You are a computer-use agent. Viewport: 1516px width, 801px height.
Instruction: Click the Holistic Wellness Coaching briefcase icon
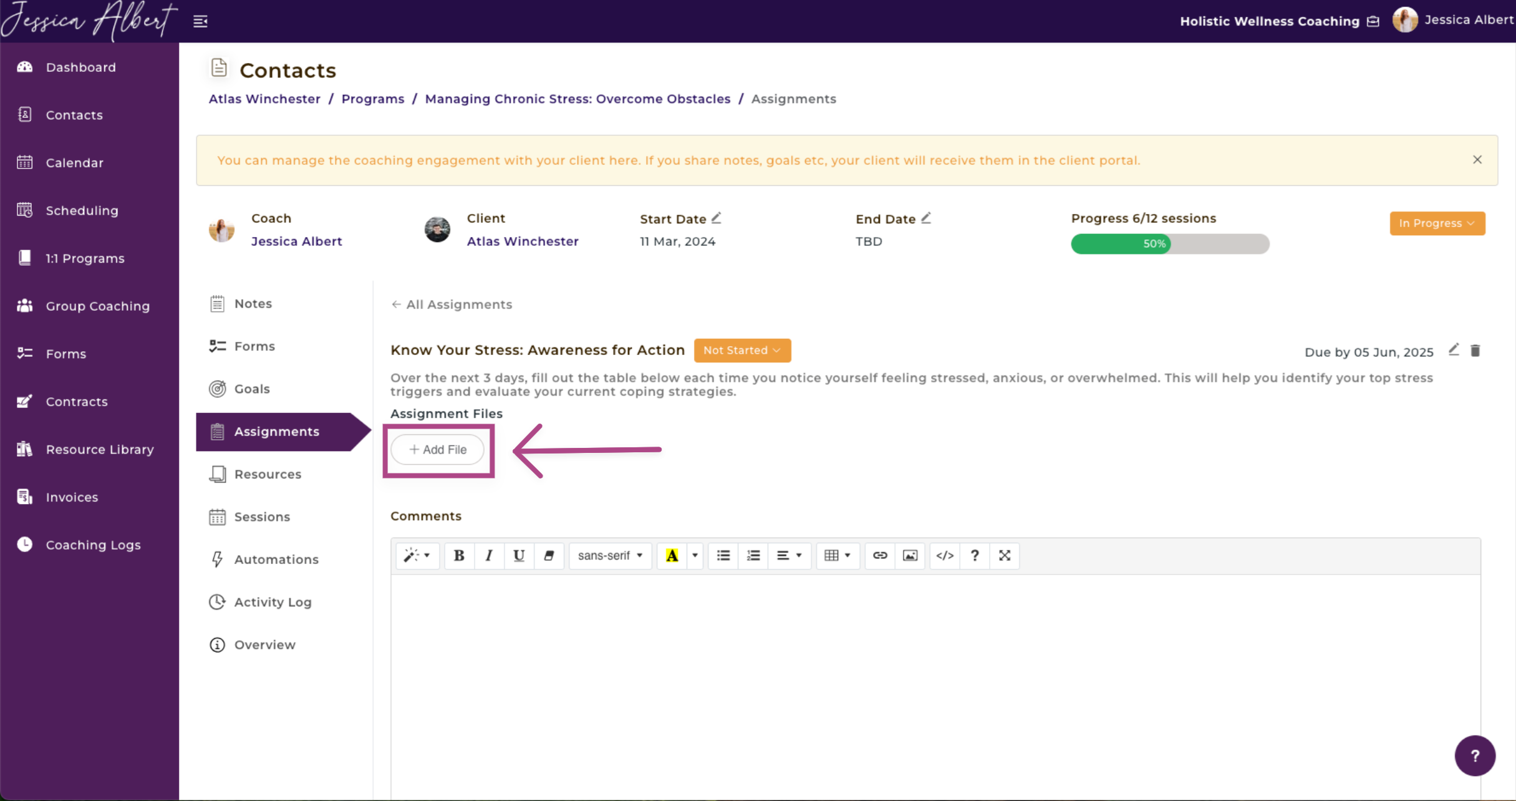1373,21
